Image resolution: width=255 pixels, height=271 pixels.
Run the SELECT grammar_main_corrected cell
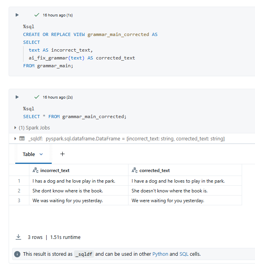[17, 97]
